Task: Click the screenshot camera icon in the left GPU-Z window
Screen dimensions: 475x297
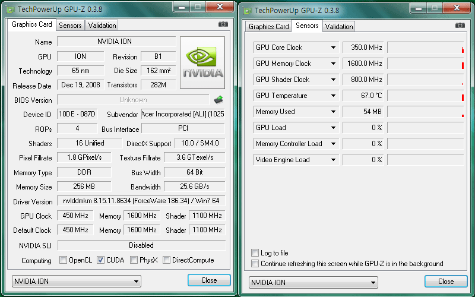Action: pyautogui.click(x=223, y=24)
